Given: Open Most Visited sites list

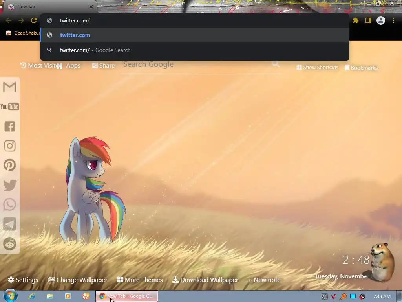Looking at the screenshot, I should [38, 66].
